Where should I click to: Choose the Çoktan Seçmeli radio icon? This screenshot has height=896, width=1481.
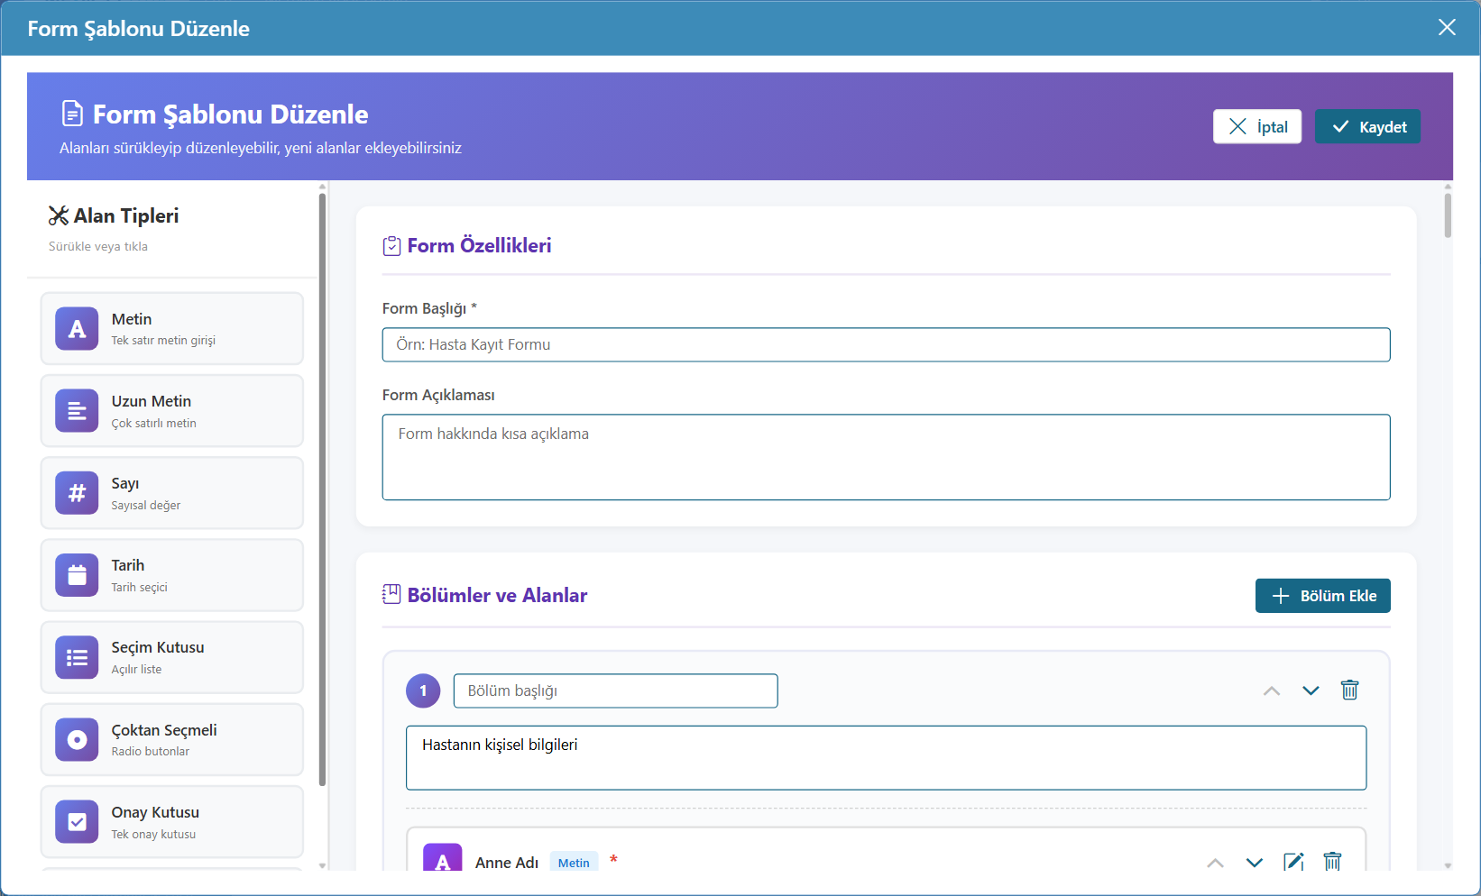coord(77,740)
